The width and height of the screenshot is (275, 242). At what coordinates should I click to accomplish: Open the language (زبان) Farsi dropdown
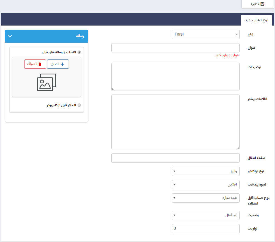pyautogui.click(x=206, y=34)
